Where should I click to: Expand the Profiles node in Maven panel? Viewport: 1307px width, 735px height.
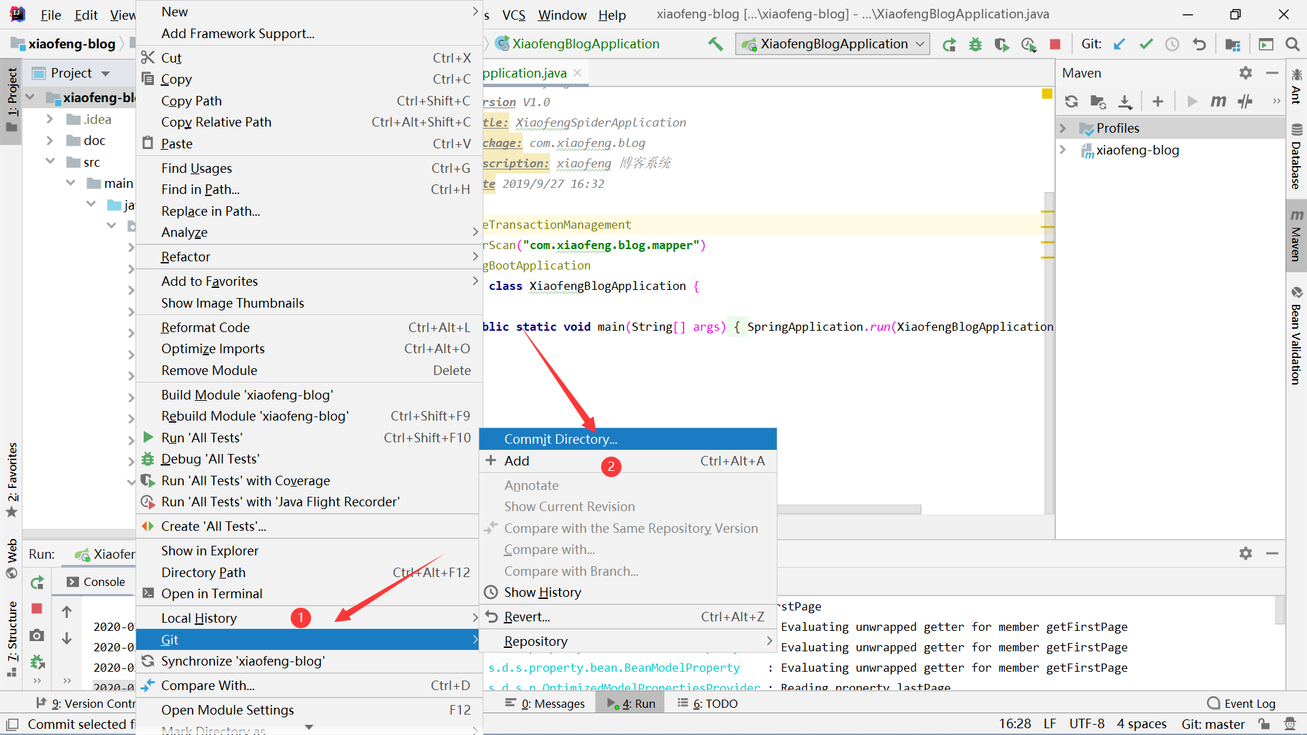pos(1063,128)
